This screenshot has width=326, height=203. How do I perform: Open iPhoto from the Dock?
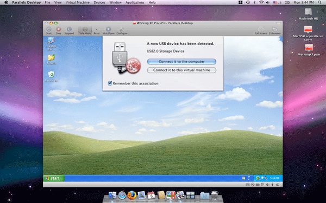pos(180,195)
